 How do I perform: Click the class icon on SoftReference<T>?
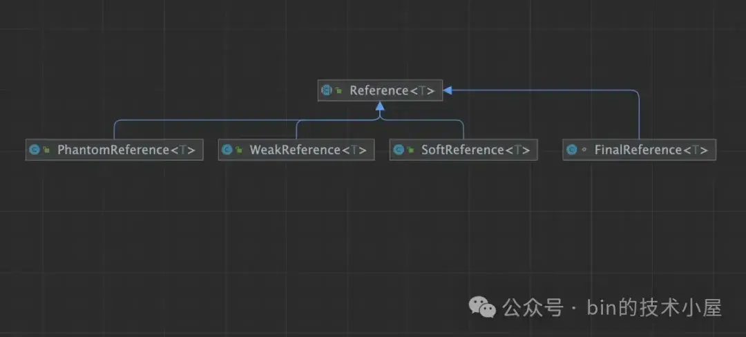[x=399, y=150]
